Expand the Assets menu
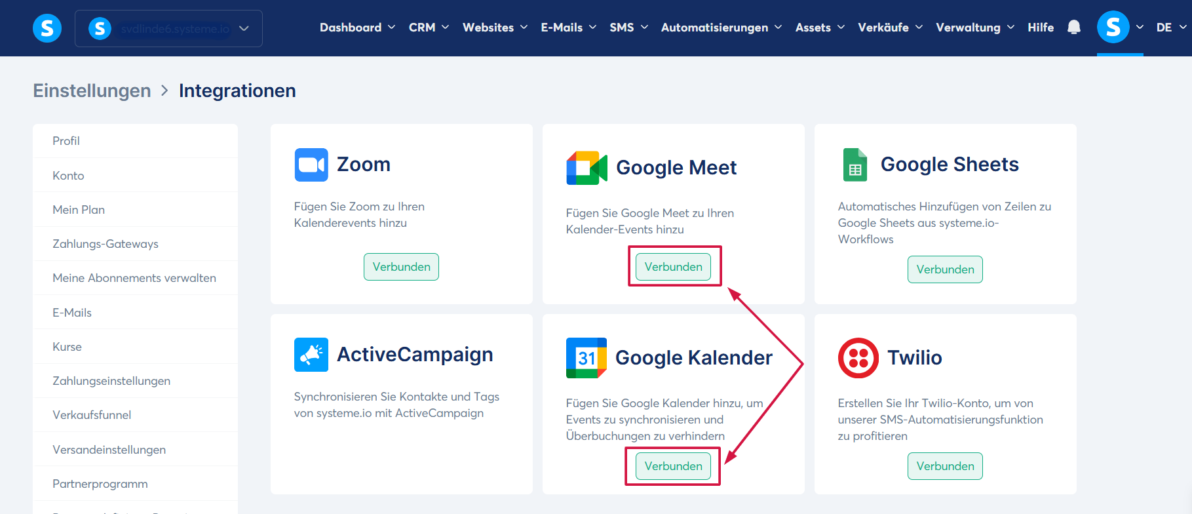Image resolution: width=1192 pixels, height=514 pixels. pos(820,28)
